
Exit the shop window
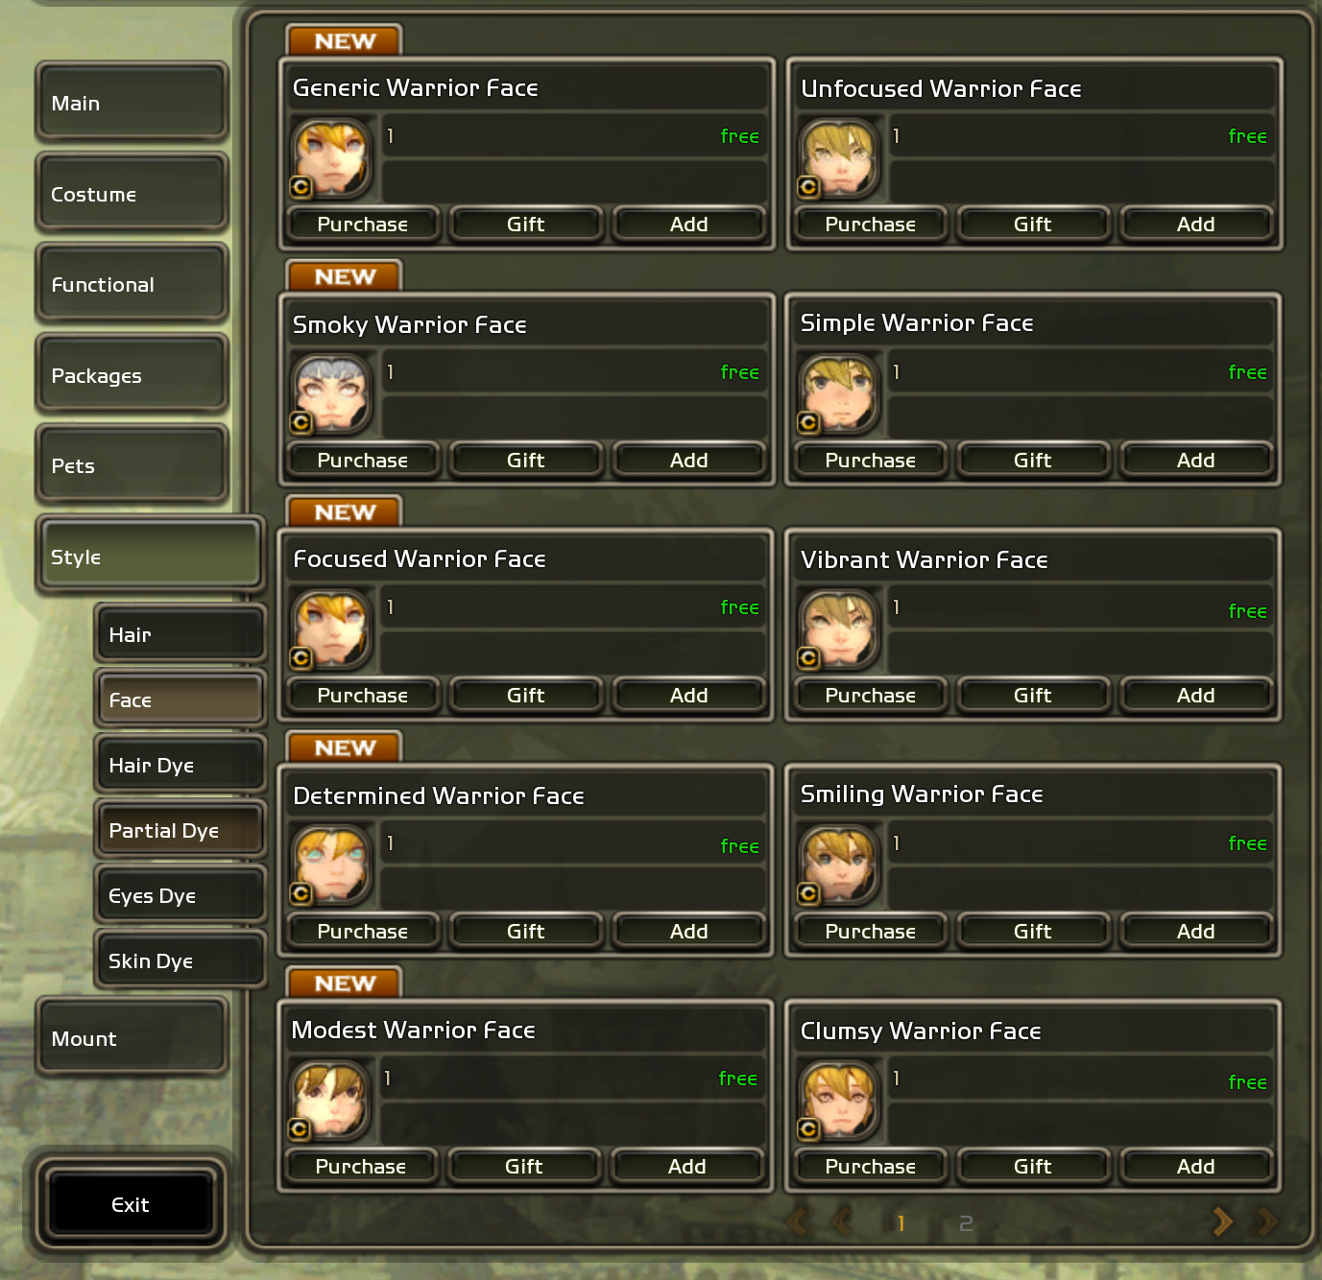pos(131,1204)
